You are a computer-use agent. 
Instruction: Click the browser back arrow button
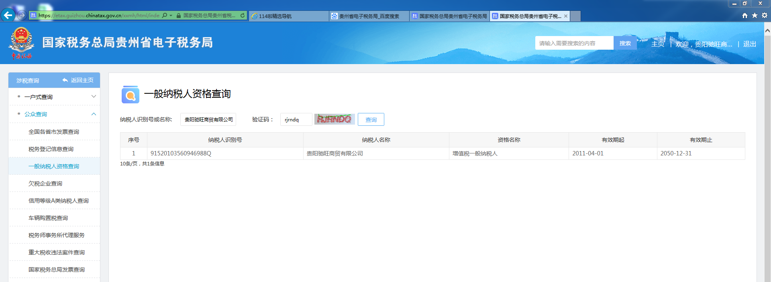tap(8, 15)
